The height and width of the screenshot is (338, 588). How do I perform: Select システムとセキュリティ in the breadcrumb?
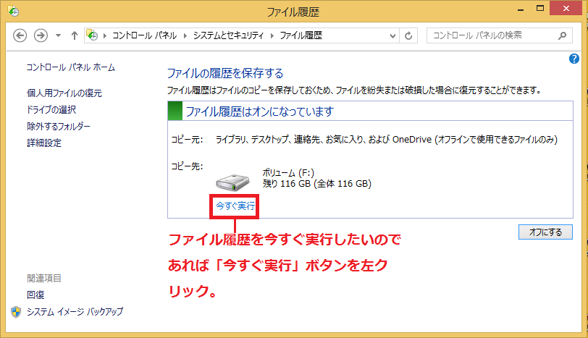pyautogui.click(x=228, y=35)
